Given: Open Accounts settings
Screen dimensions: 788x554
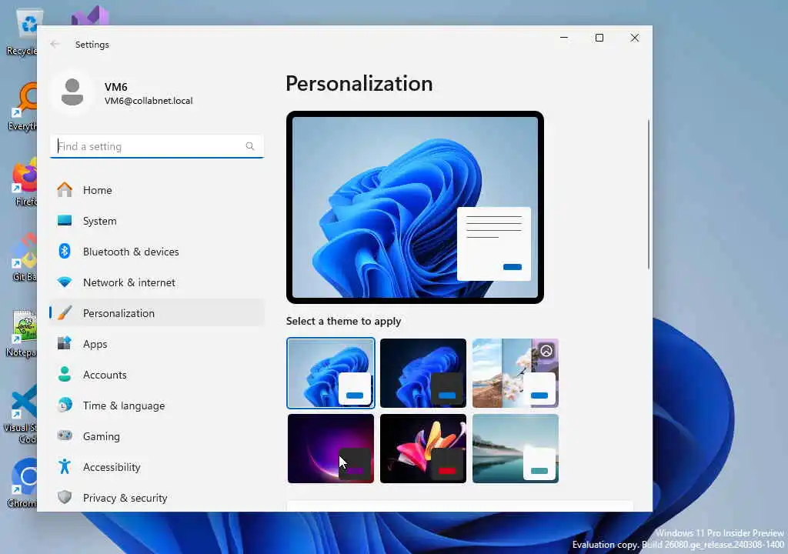Looking at the screenshot, I should pos(157,375).
